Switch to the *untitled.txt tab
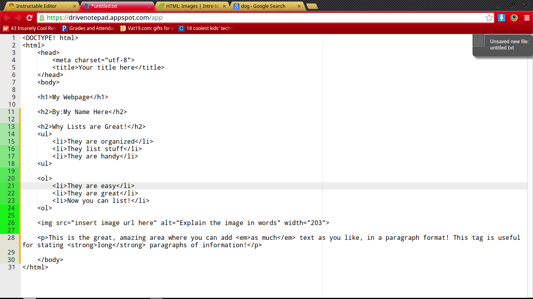Screen dimensions: 533x299 point(116,6)
